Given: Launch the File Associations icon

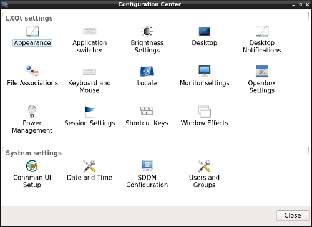Looking at the screenshot, I should click(x=32, y=71).
